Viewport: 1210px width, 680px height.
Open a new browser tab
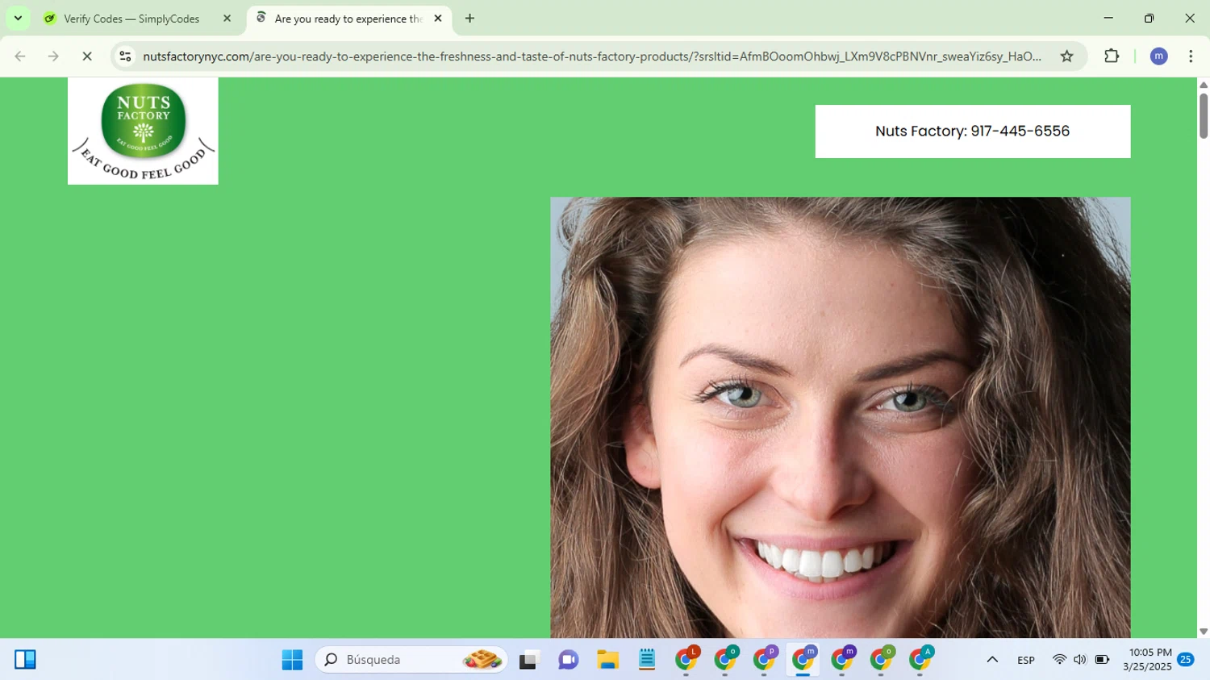[469, 19]
